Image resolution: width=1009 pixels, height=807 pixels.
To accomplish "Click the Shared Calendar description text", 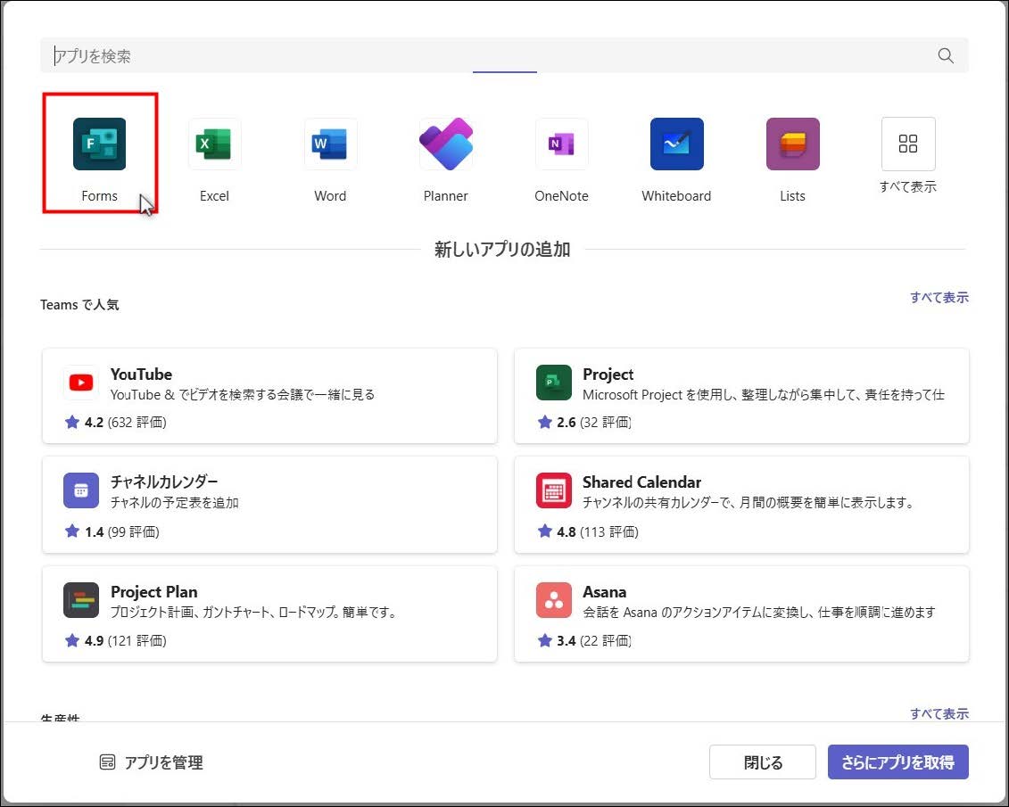I will [x=748, y=503].
